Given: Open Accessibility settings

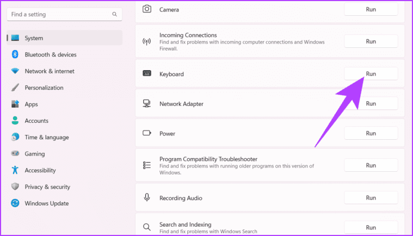Looking at the screenshot, I should coord(65,170).
